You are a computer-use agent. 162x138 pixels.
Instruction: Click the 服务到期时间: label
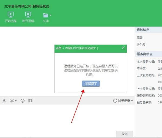[x=146, y=96]
